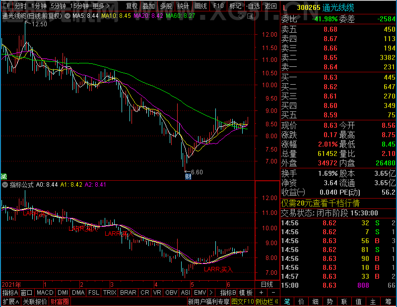Select DMA indicator tab
The width and height of the screenshot is (397, 307).
(78, 293)
